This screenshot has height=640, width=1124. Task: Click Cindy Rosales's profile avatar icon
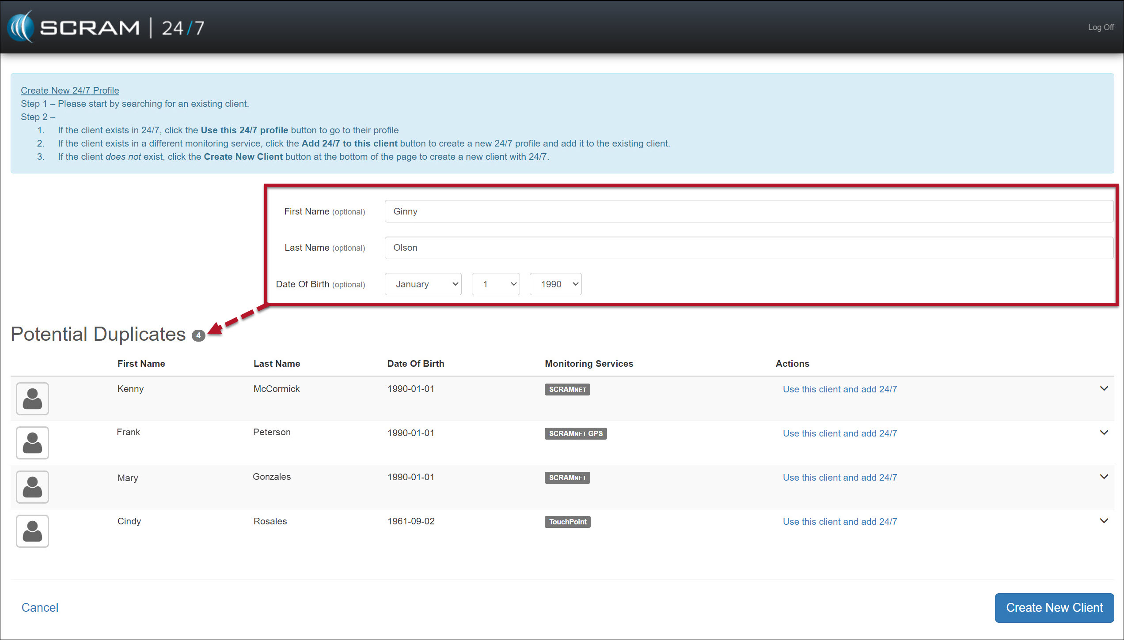(32, 531)
